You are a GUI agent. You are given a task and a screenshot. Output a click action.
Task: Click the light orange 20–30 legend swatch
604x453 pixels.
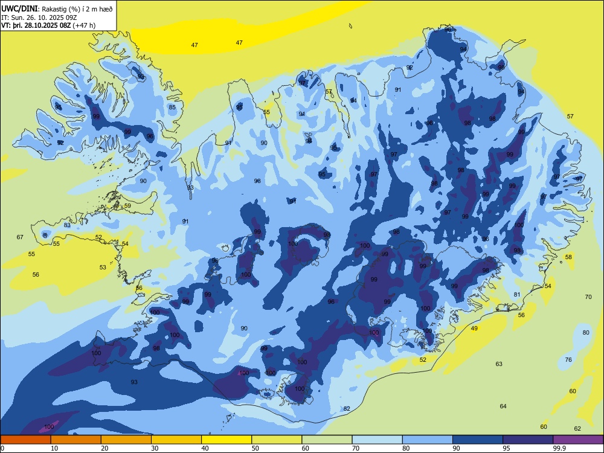pos(126,440)
